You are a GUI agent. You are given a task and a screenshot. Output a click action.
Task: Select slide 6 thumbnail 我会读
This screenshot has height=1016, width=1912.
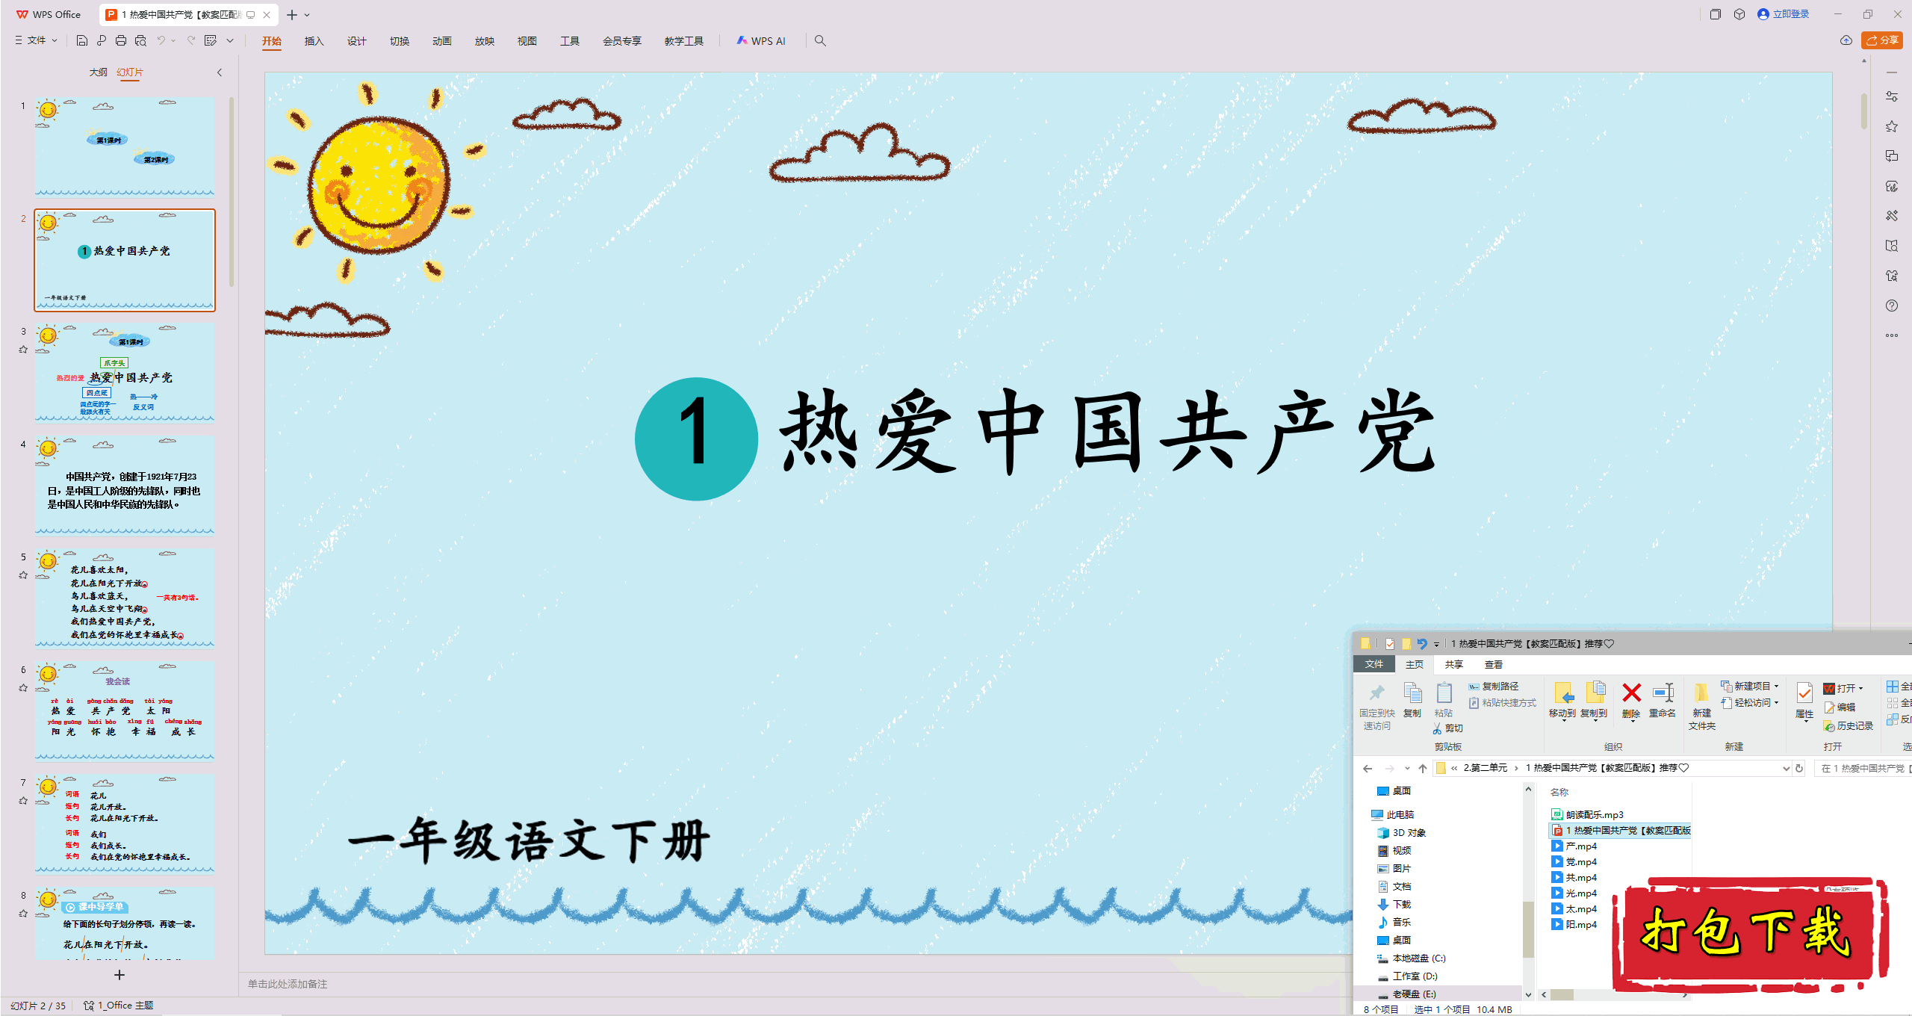(125, 711)
